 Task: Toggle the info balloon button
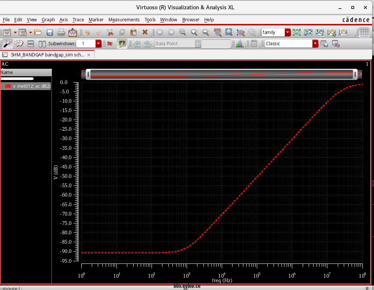[122, 43]
